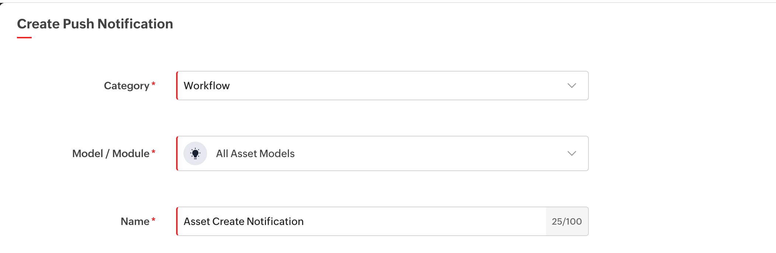The width and height of the screenshot is (776, 253).
Task: Click the red asterisk beside Model / Module
Action: 153,152
